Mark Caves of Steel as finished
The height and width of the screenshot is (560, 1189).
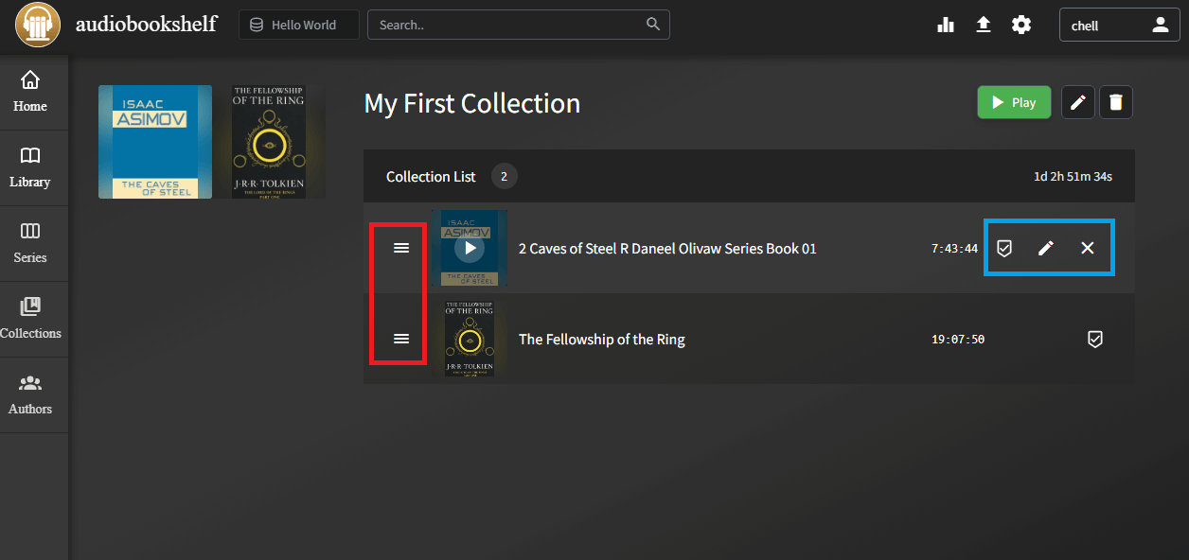[x=1004, y=248]
